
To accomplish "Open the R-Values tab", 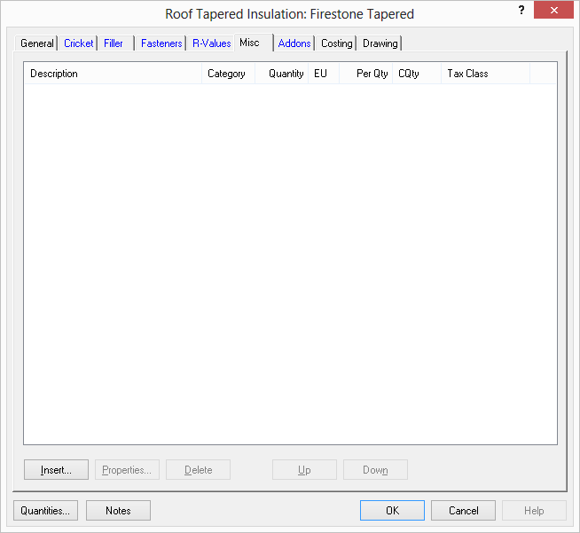I will (x=211, y=43).
